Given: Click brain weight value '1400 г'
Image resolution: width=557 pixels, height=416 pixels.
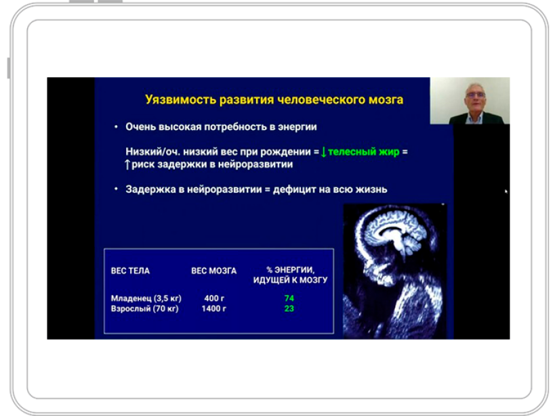Looking at the screenshot, I should 214,308.
